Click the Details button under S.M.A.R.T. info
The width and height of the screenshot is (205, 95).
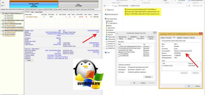[29, 60]
